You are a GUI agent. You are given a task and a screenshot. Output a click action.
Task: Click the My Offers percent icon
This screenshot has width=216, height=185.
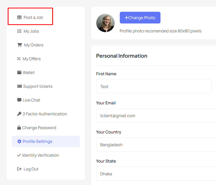(19, 59)
